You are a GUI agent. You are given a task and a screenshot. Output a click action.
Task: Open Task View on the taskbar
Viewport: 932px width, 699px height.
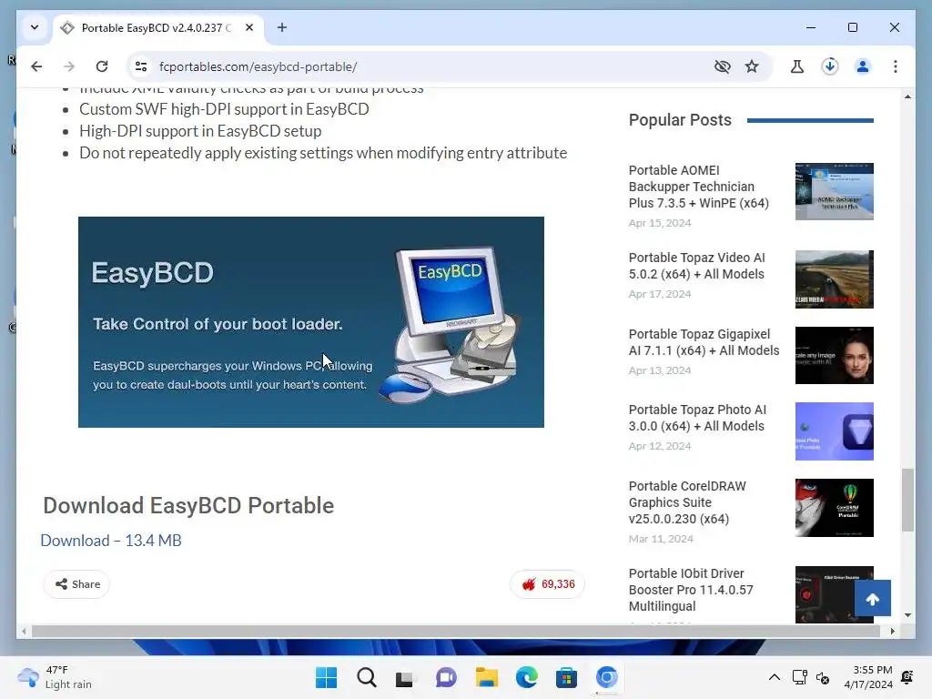[406, 677]
